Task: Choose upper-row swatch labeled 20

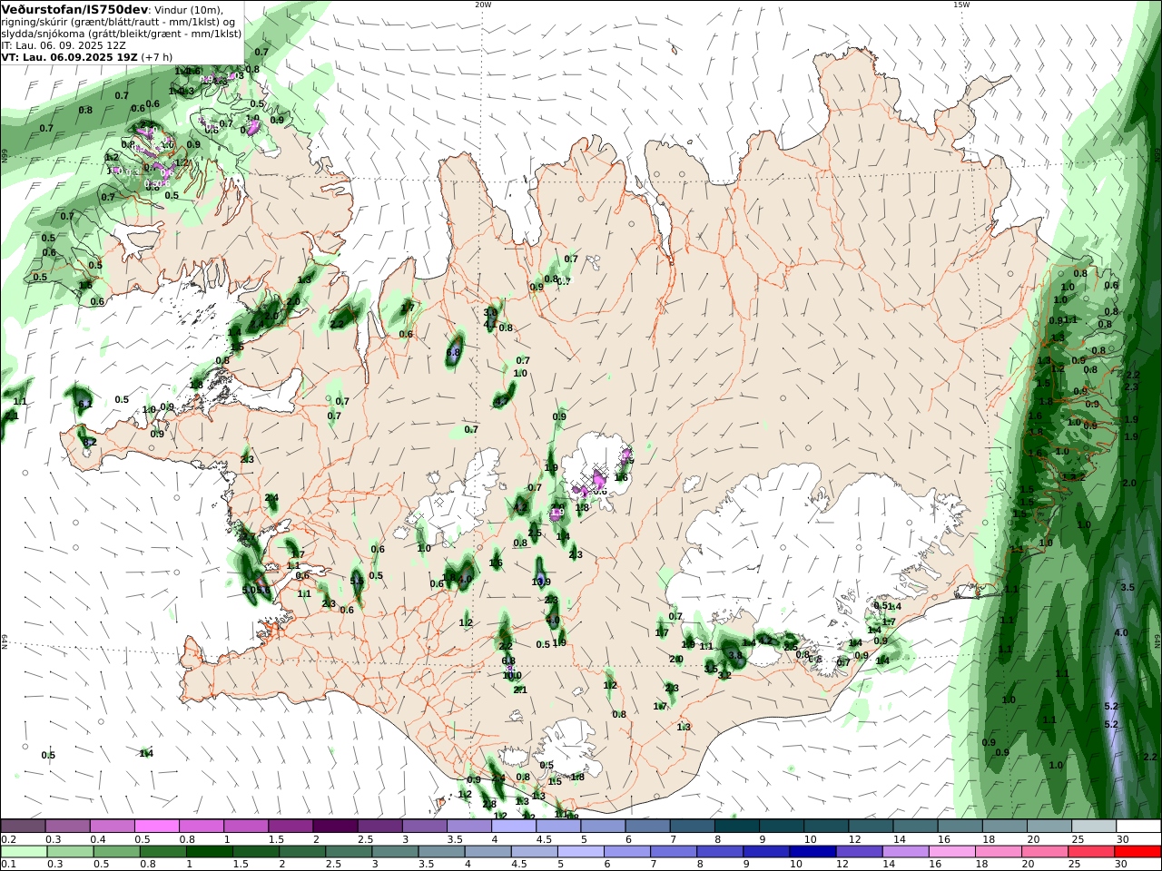Action: coord(1048,827)
